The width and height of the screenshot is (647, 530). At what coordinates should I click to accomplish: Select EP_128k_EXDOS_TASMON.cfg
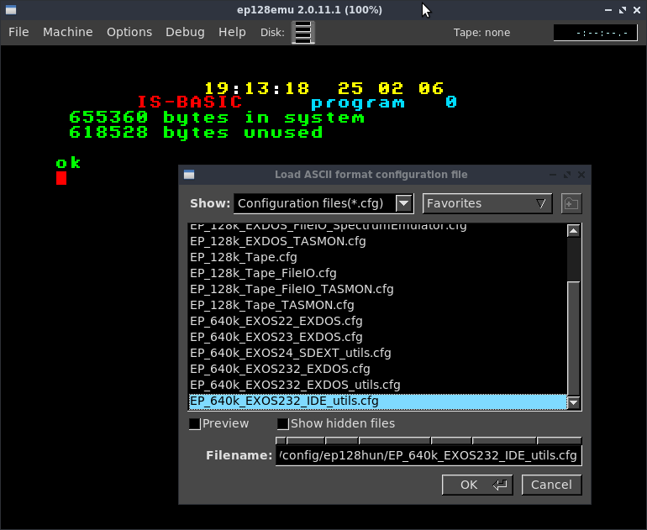377,241
